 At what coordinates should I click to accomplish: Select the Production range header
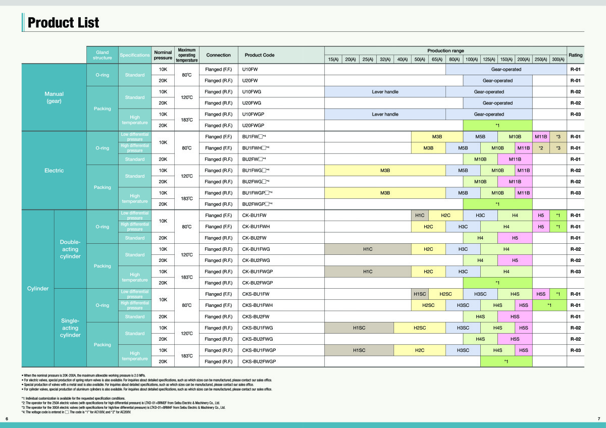(x=445, y=51)
